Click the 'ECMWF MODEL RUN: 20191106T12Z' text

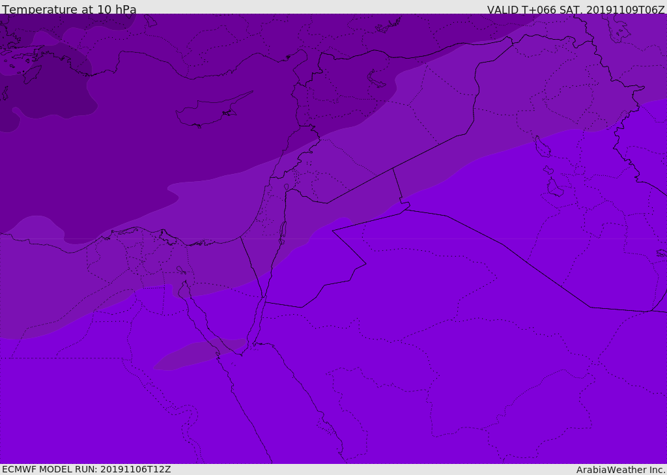click(x=87, y=470)
